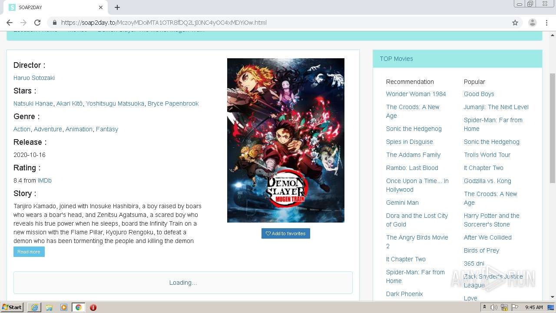This screenshot has height=313, width=556.
Task: Open a new browser tab
Action: coord(117,7)
